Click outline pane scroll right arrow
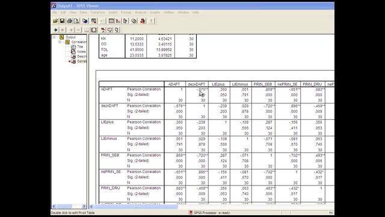This screenshot has width=385, height=217. [x=84, y=206]
